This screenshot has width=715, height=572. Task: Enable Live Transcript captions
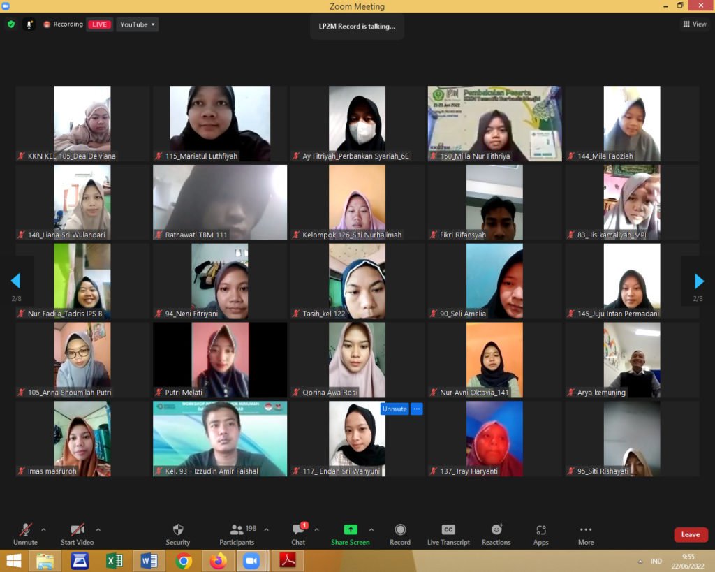[448, 530]
